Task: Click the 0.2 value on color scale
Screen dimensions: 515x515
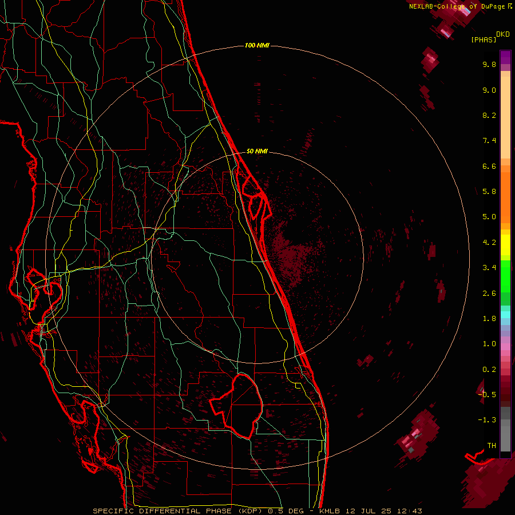Action: (489, 370)
